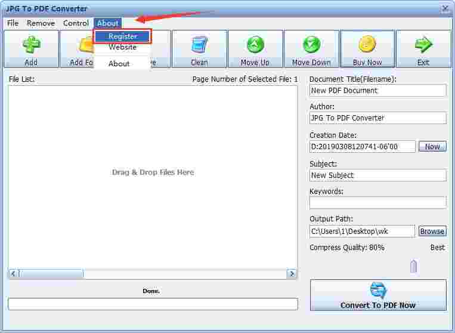Click the Buy Now coin icon
Image resolution: width=455 pixels, height=333 pixels.
[367, 44]
